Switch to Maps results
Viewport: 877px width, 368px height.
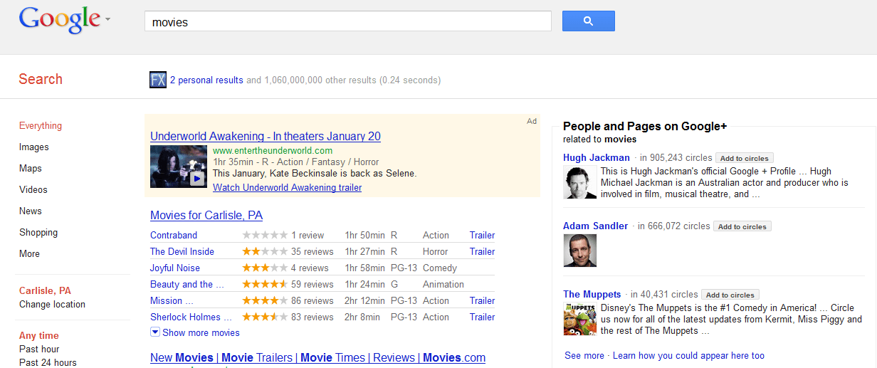tap(31, 169)
